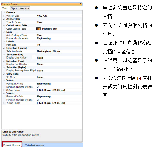Open the Midnight Sun color lookup swatch

(39, 29)
